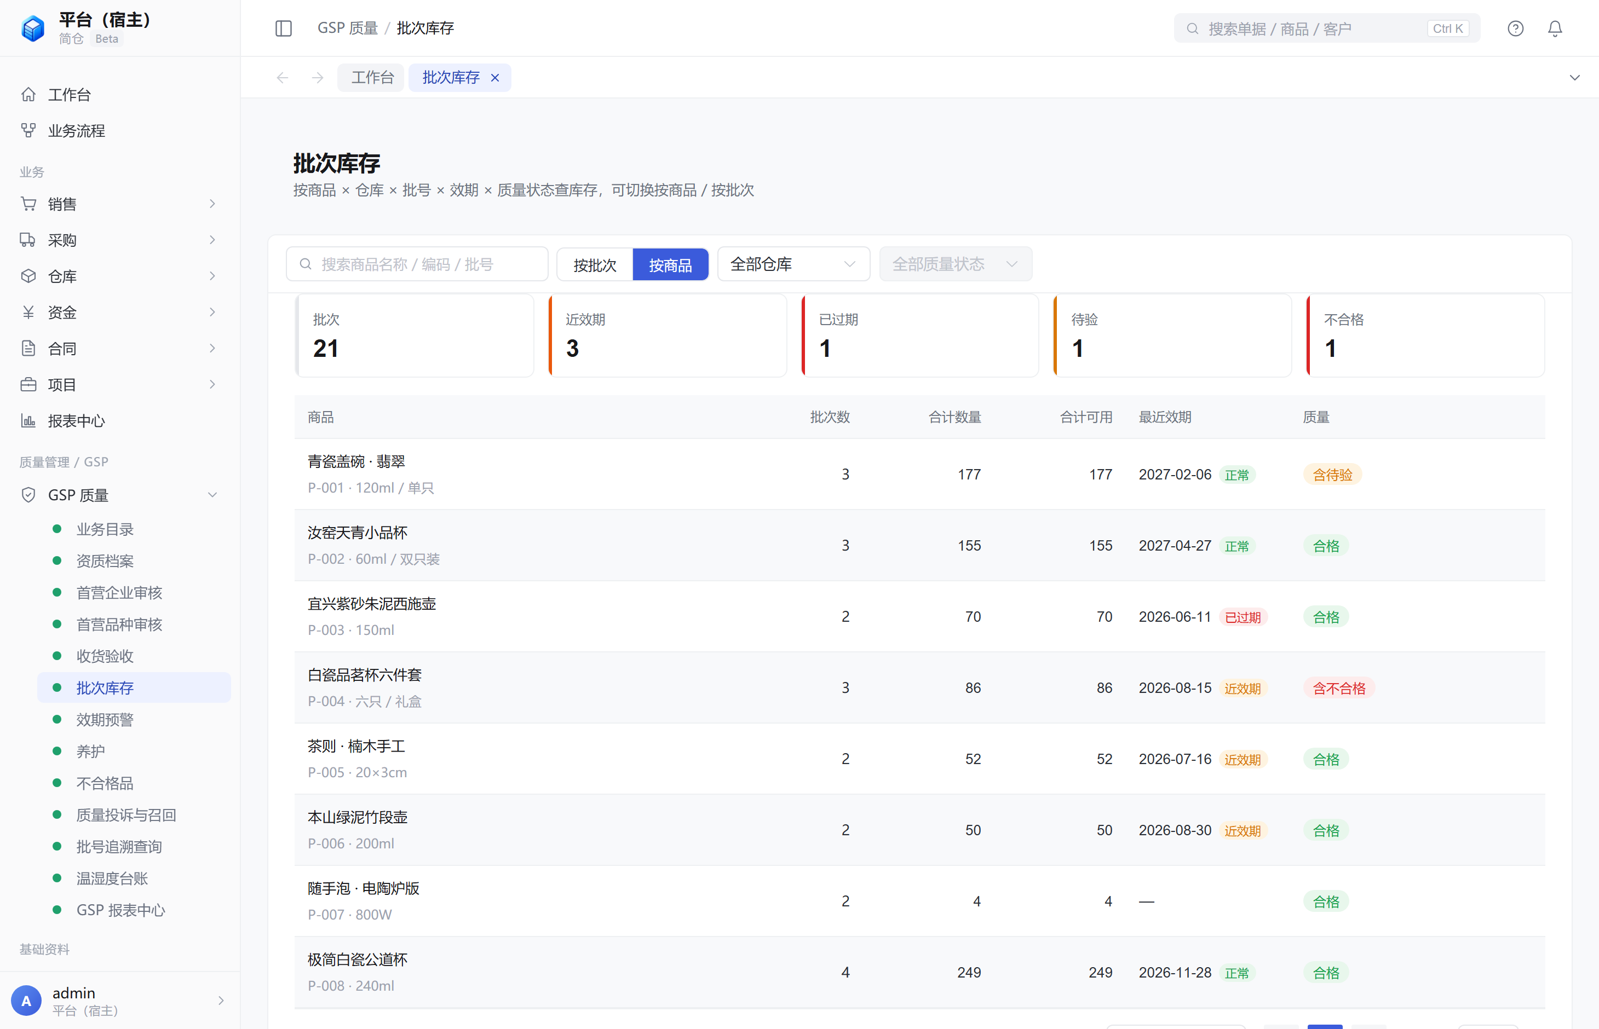The height and width of the screenshot is (1029, 1599).
Task: Click the admin avatar circle
Action: [x=26, y=1001]
